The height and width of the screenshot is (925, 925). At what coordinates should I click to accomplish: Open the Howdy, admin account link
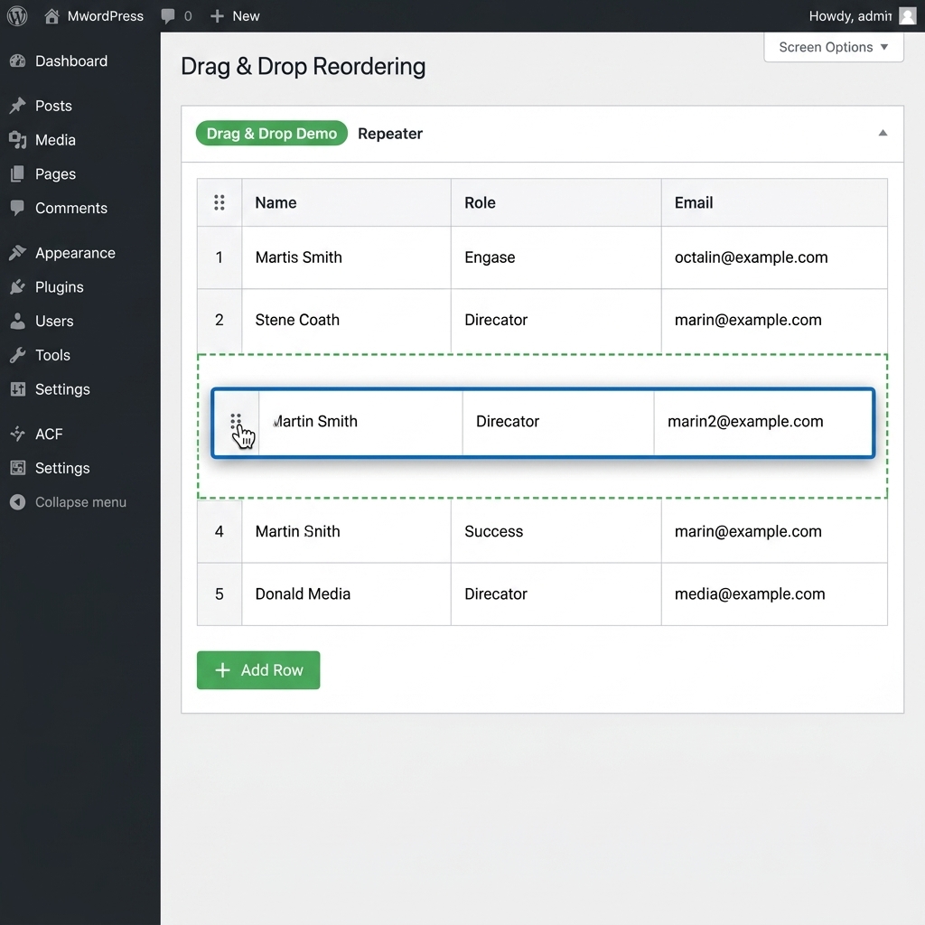click(849, 16)
